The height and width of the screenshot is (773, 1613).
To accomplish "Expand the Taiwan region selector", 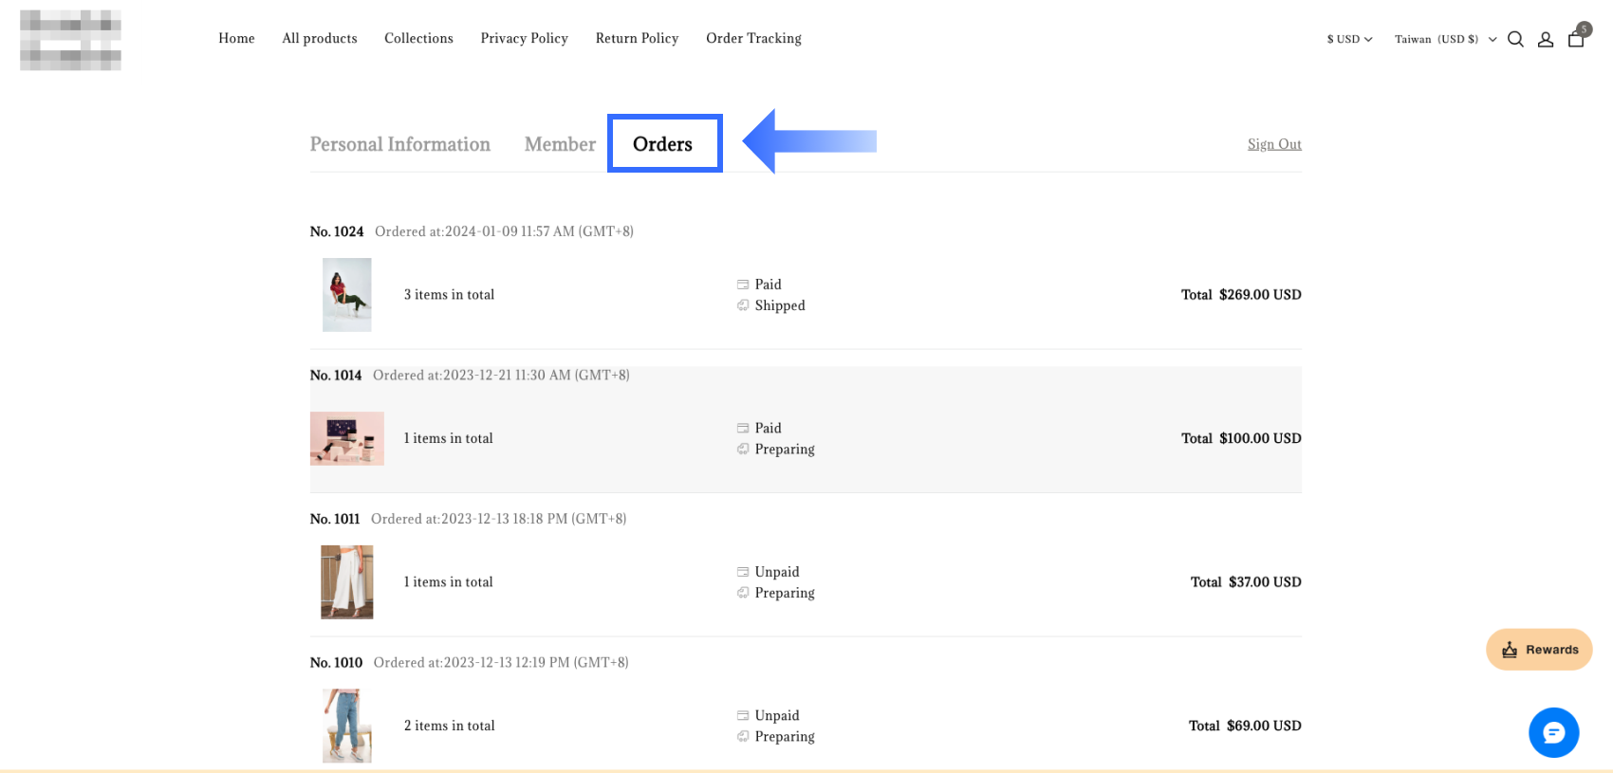I will (x=1445, y=40).
